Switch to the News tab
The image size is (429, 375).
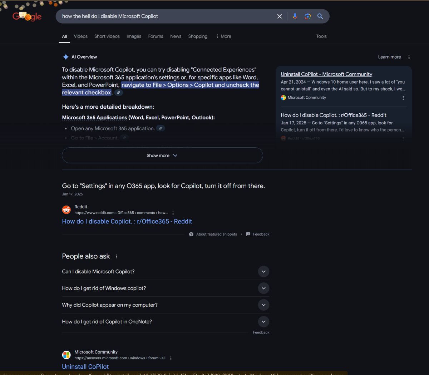(176, 36)
